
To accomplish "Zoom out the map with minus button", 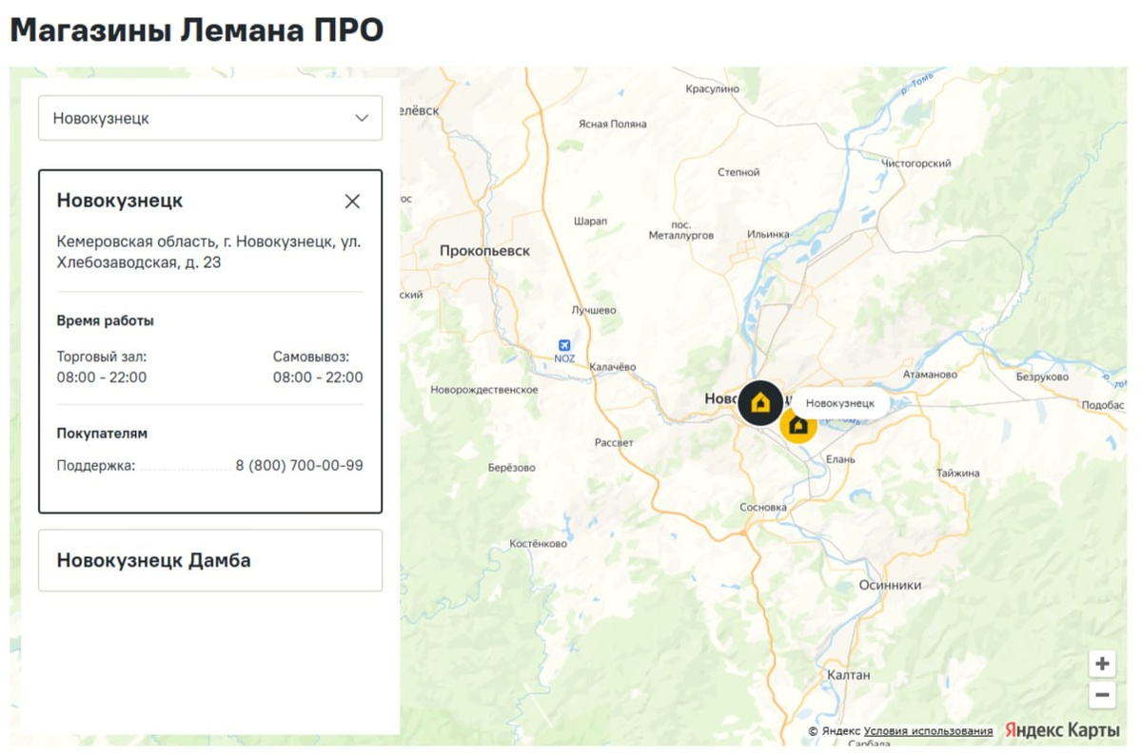I will tap(1102, 695).
